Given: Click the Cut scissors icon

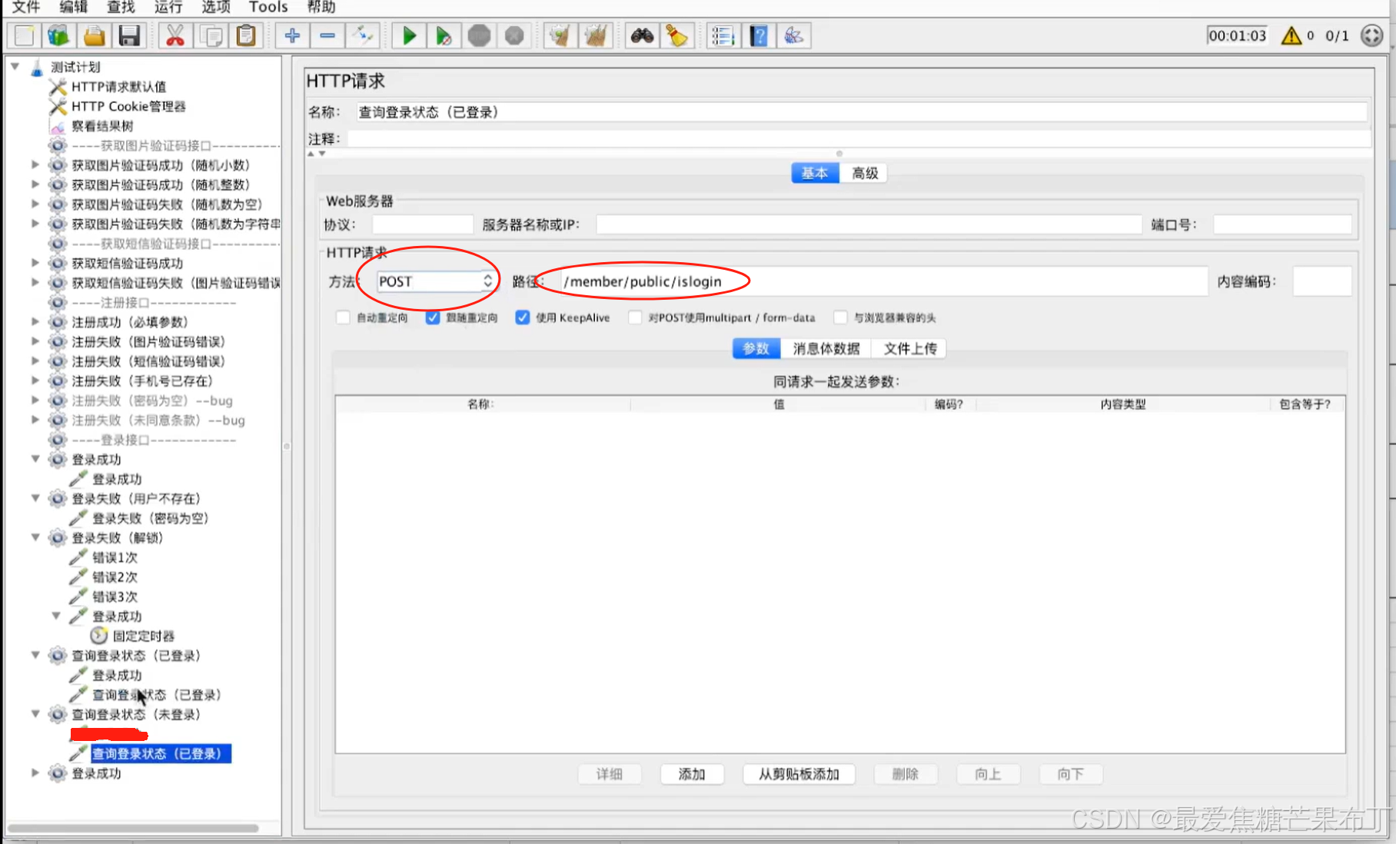Looking at the screenshot, I should [x=175, y=35].
